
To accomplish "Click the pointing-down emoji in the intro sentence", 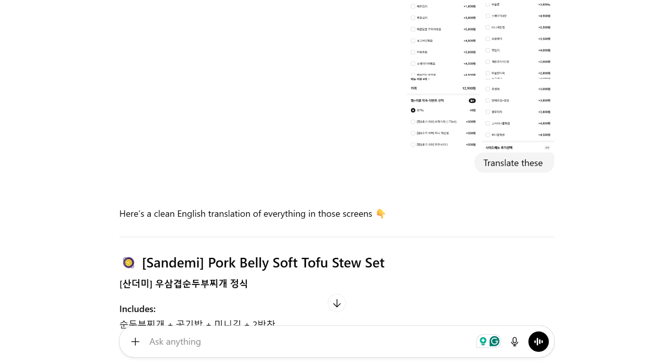I will tap(381, 214).
